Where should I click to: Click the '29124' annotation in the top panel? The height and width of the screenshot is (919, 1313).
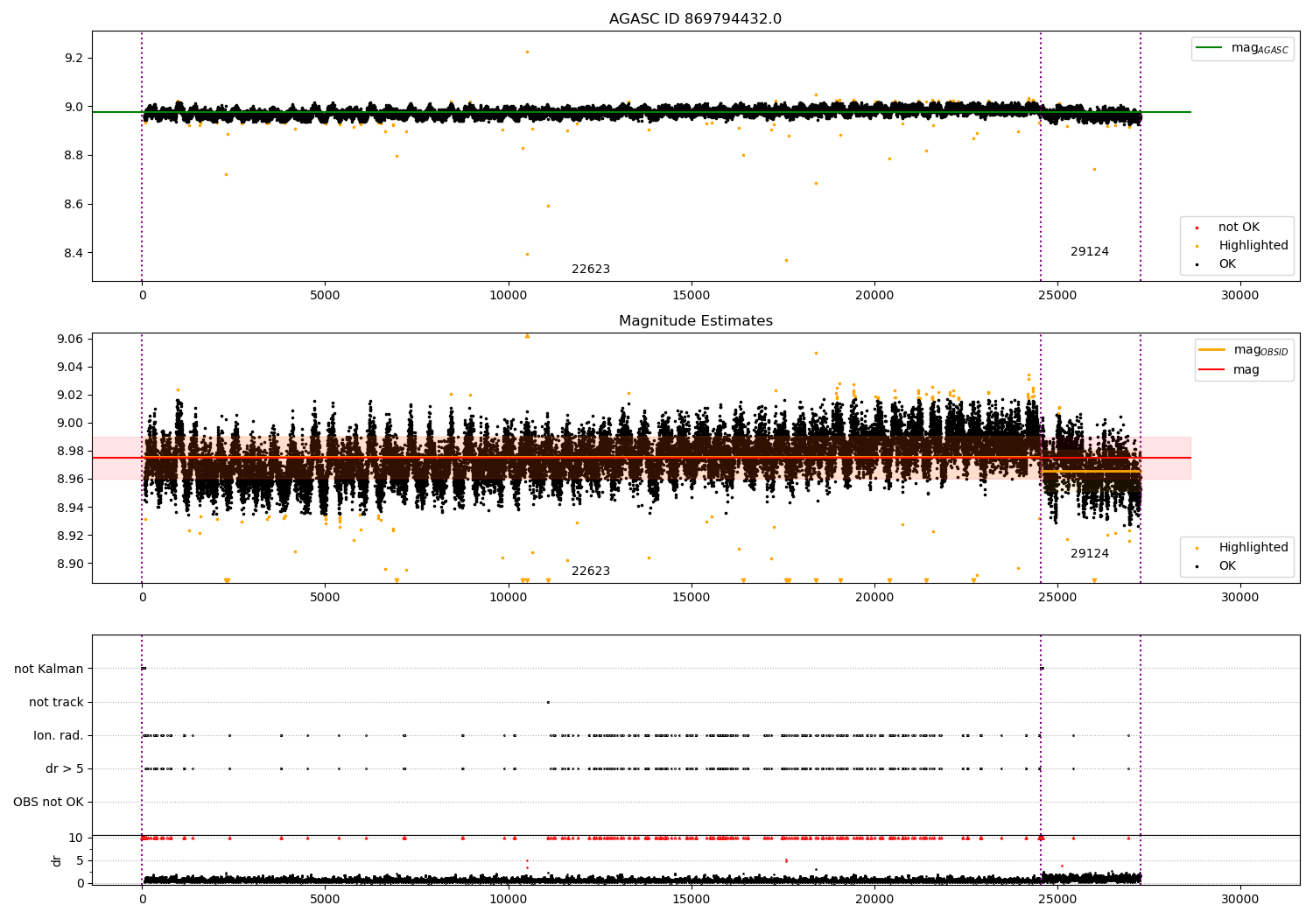(1090, 252)
